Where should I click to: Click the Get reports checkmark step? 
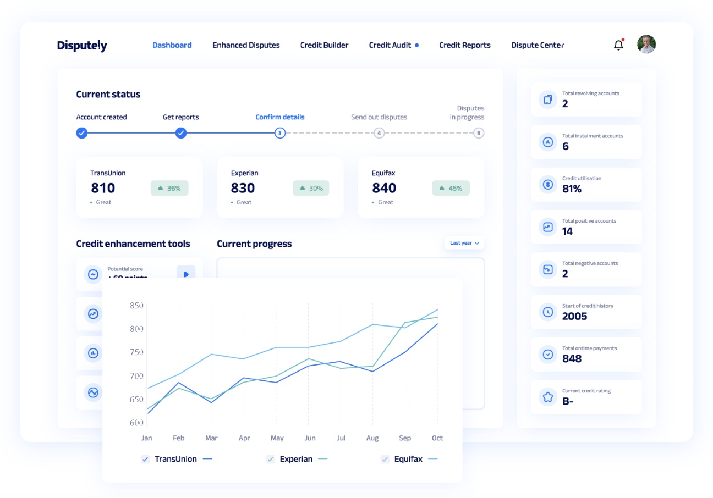(181, 133)
